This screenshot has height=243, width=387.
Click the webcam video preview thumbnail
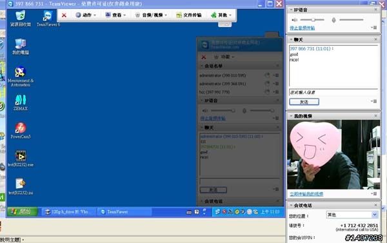(333, 155)
